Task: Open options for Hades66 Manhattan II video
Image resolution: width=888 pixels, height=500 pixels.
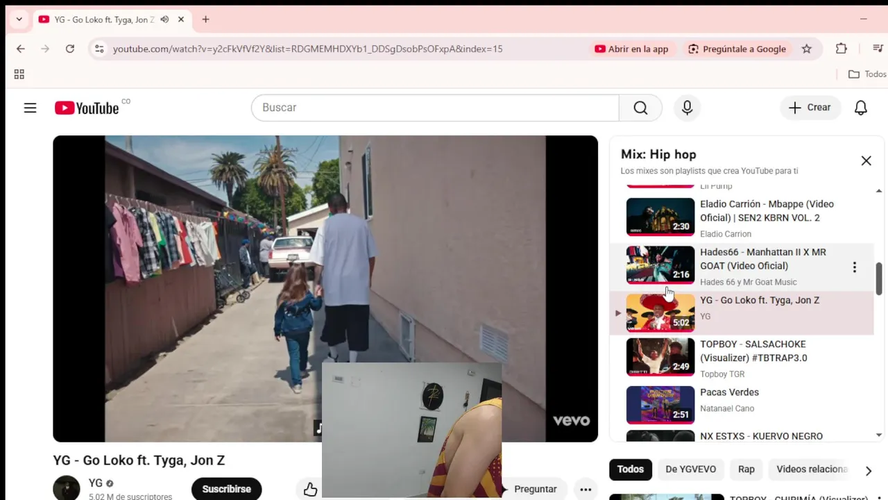Action: click(x=854, y=267)
